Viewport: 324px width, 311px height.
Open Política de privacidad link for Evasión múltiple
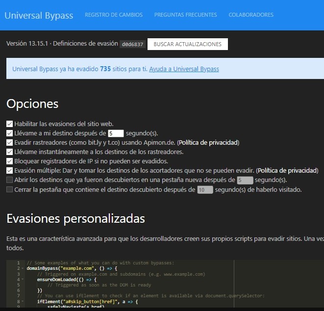pyautogui.click(x=287, y=170)
